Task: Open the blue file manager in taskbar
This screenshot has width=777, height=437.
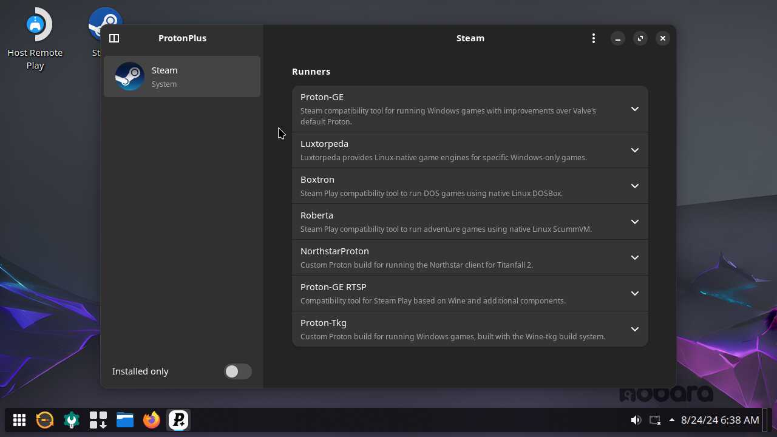Action: (x=125, y=420)
